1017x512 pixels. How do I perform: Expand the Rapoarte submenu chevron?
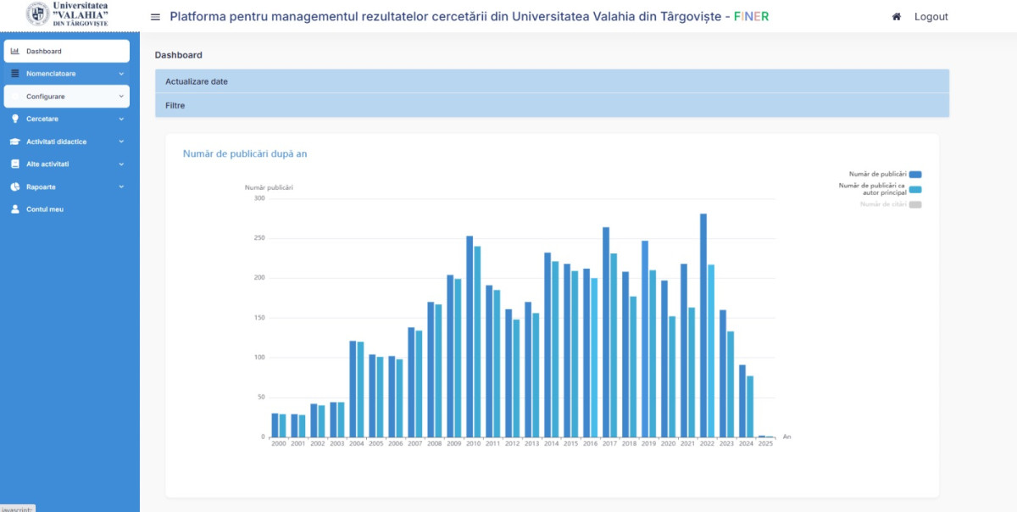click(121, 186)
